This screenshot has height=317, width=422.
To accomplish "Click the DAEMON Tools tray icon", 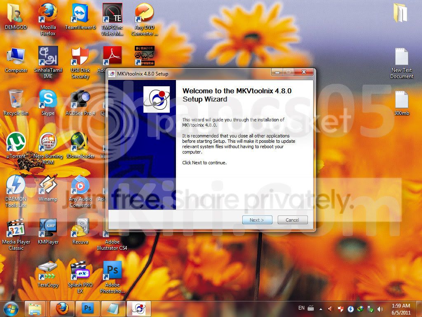I will pos(350,309).
